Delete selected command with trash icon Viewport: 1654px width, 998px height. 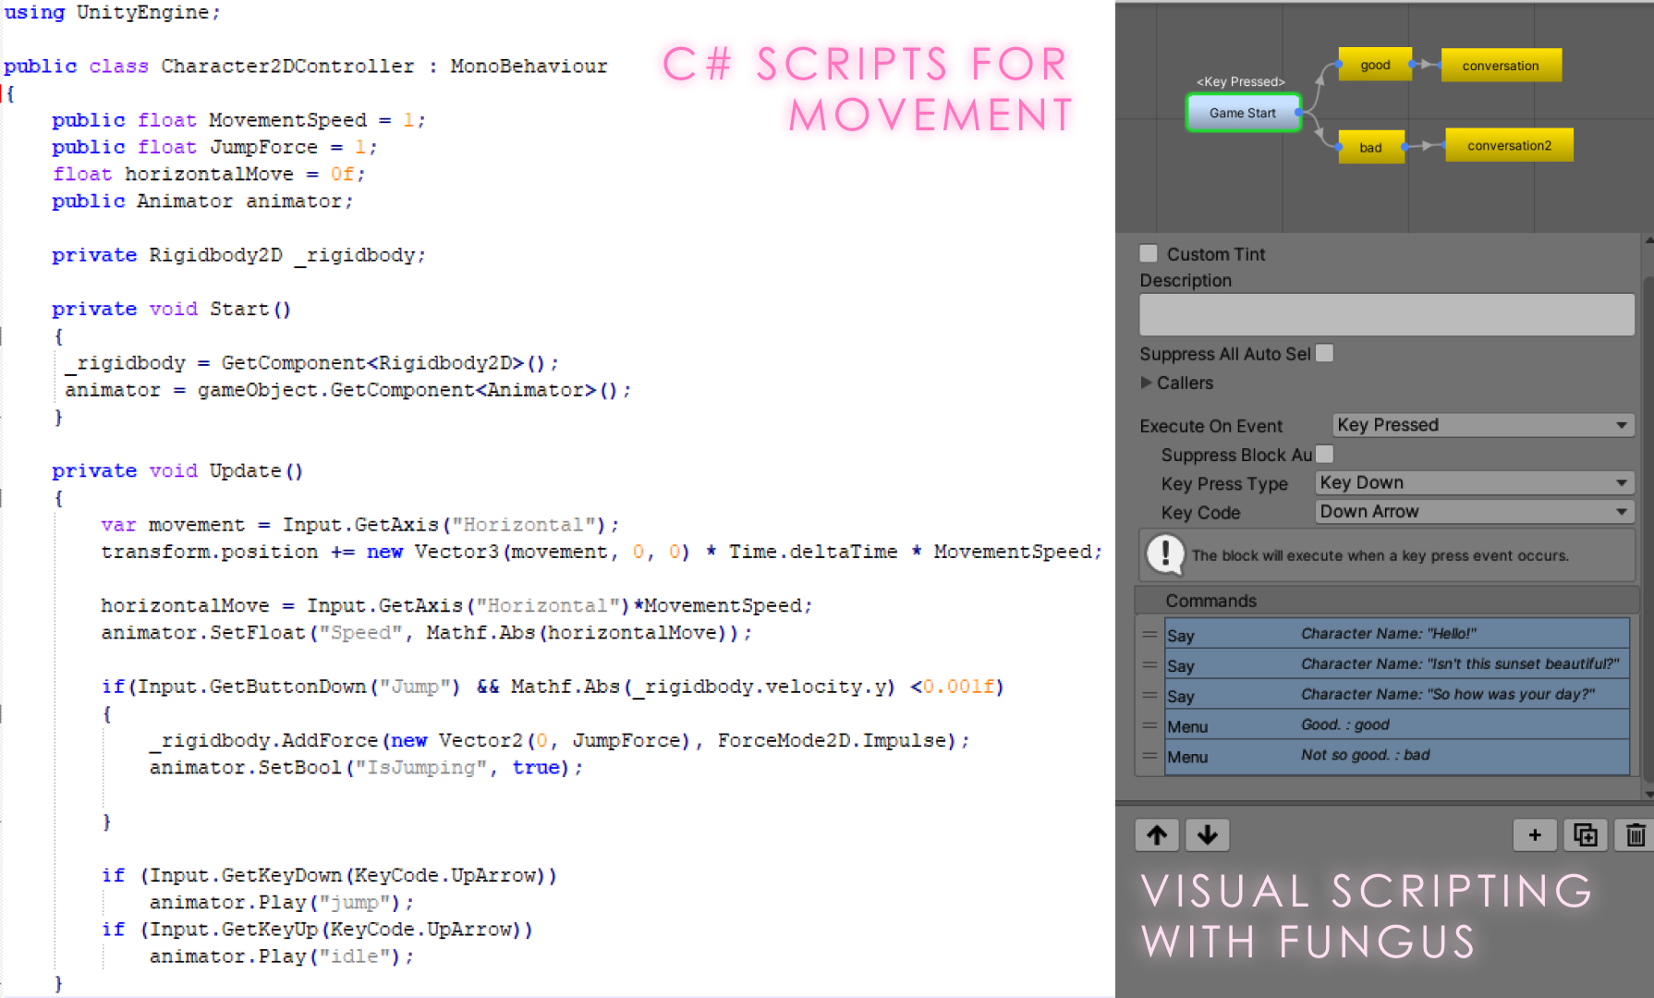coord(1635,835)
